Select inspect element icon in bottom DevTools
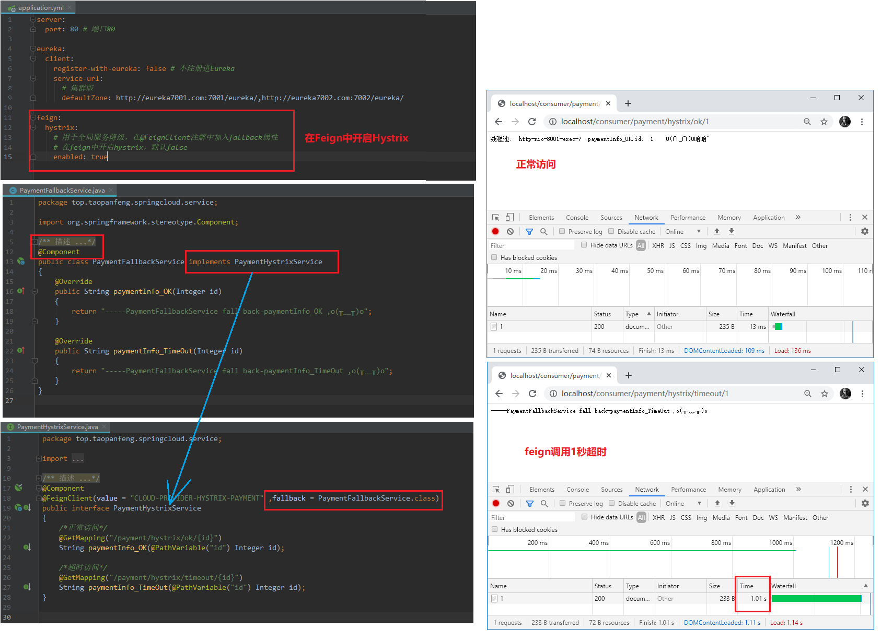This screenshot has width=881, height=641. (496, 489)
